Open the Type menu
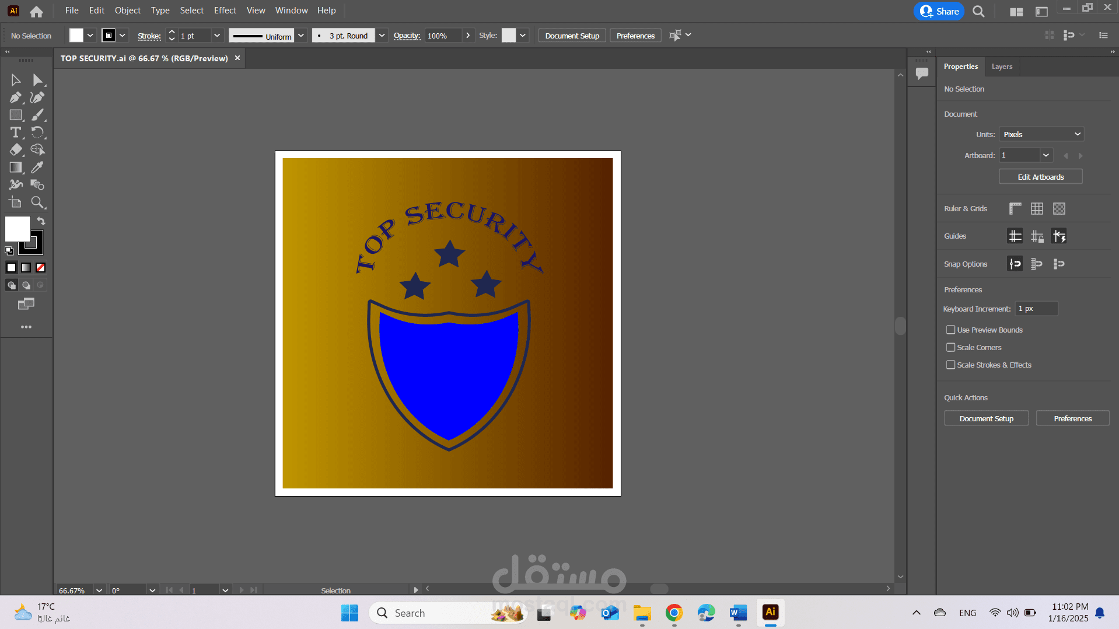Image resolution: width=1119 pixels, height=629 pixels. point(160,11)
